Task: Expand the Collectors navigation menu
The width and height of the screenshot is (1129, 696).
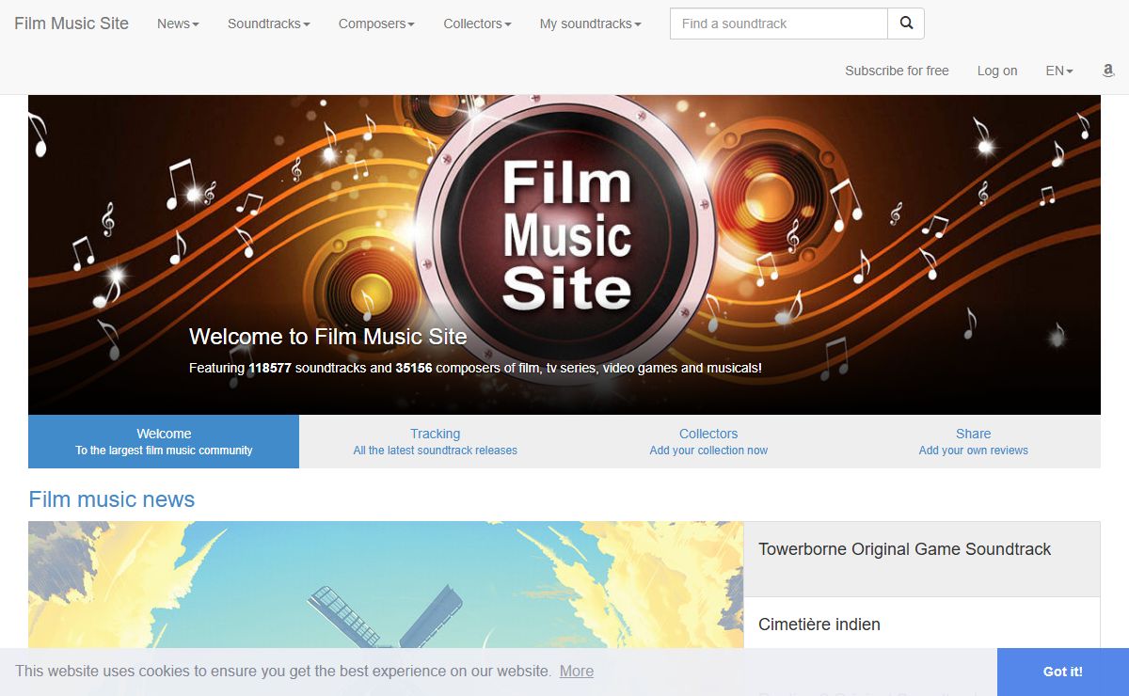Action: [x=478, y=24]
